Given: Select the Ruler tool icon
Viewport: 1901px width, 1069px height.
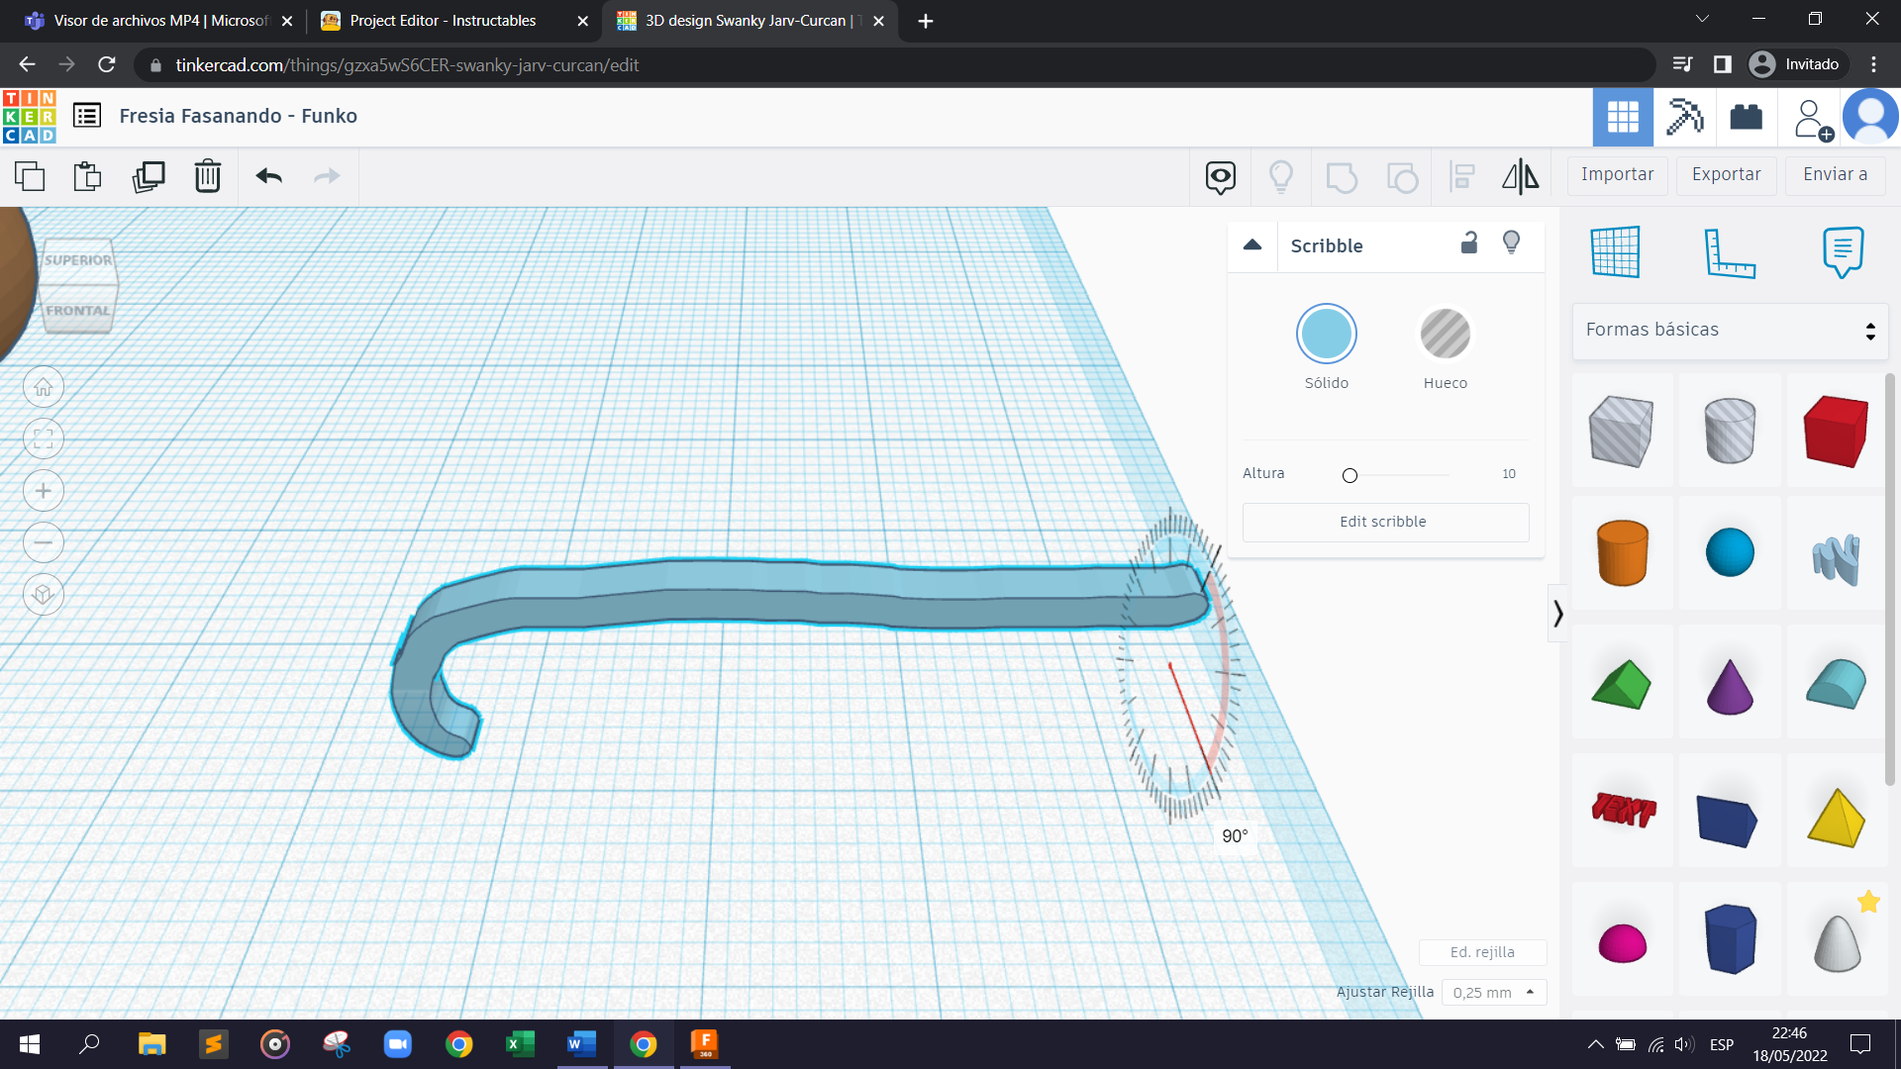Looking at the screenshot, I should [x=1729, y=252].
